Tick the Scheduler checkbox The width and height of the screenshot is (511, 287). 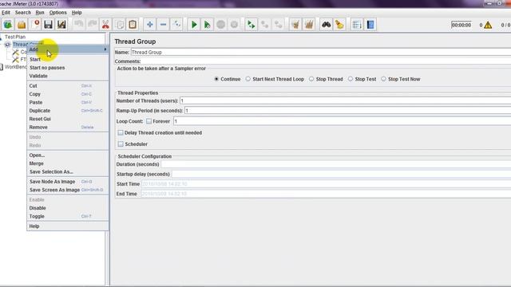[121, 143]
